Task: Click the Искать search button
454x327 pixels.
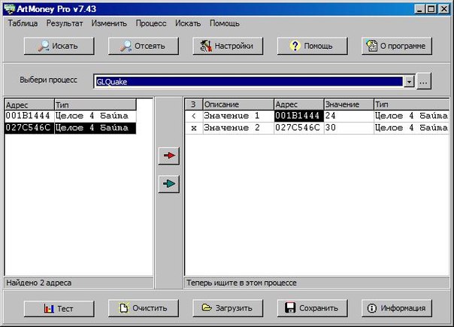Action: point(59,46)
